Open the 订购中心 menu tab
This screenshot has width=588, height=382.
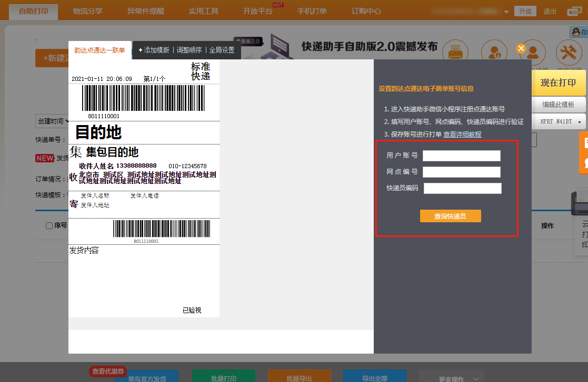pos(366,11)
